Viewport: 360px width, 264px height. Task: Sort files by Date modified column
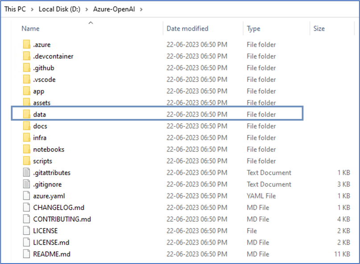[187, 28]
